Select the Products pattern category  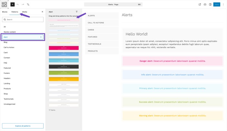click(7, 89)
